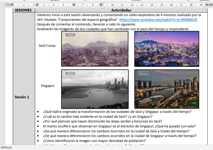Click the bullet question ending "ciudad de Seúl a través del tiempo?"
Image resolution: width=213 pixels, height=150 pixels.
pos(116,131)
